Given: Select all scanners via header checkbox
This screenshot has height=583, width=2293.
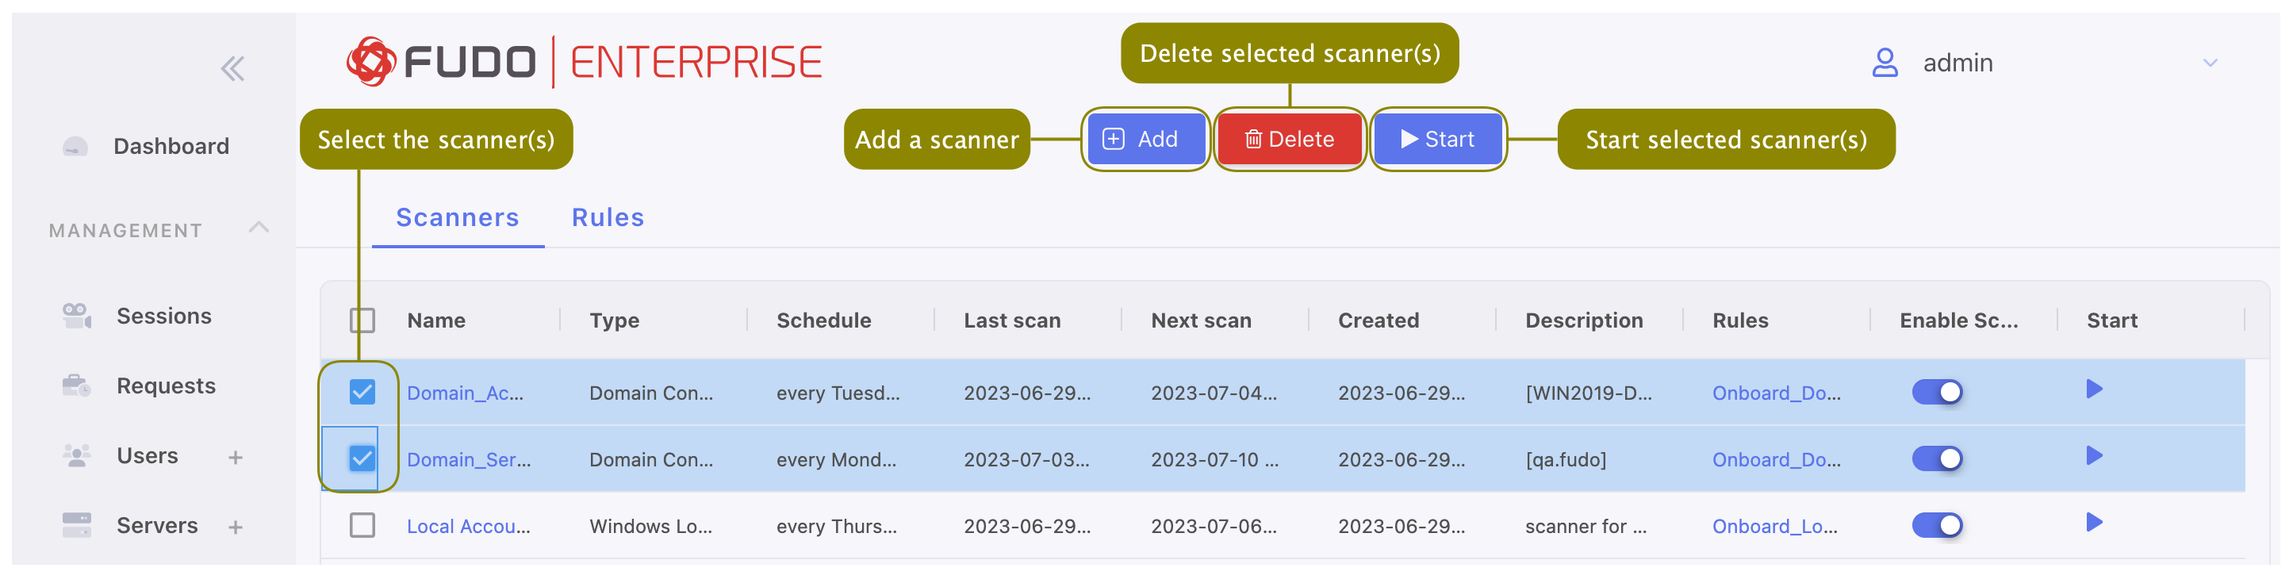Looking at the screenshot, I should (x=362, y=318).
